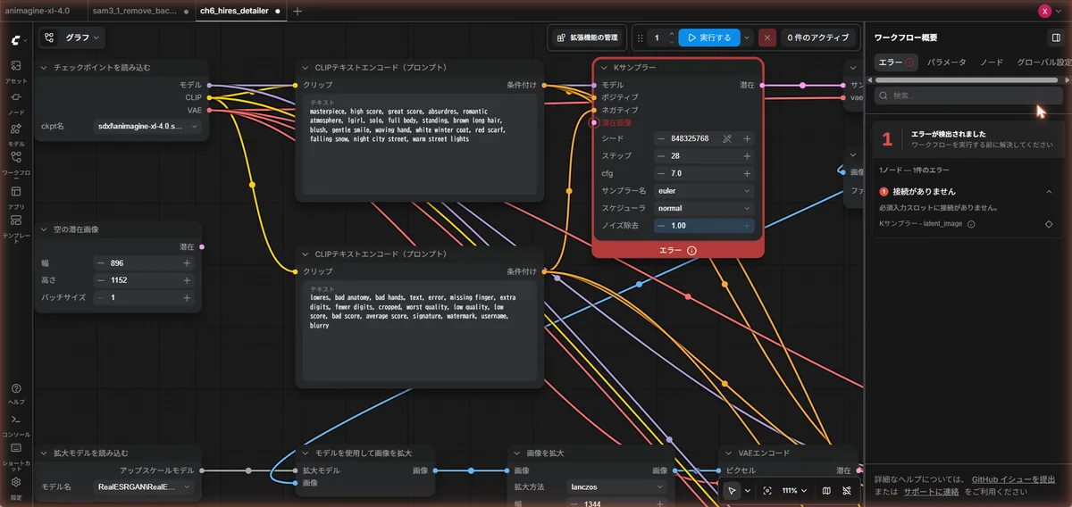Open the コンソール panel icon

click(x=16, y=423)
